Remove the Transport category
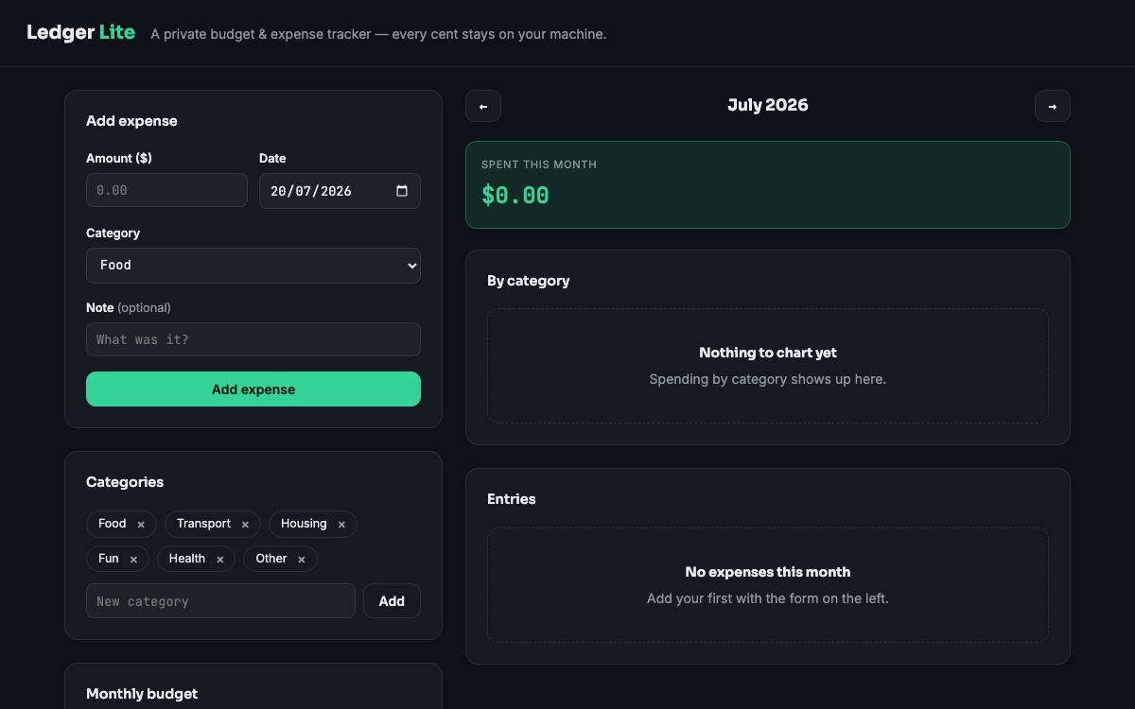Screen dimensions: 1135x709 (x=245, y=525)
